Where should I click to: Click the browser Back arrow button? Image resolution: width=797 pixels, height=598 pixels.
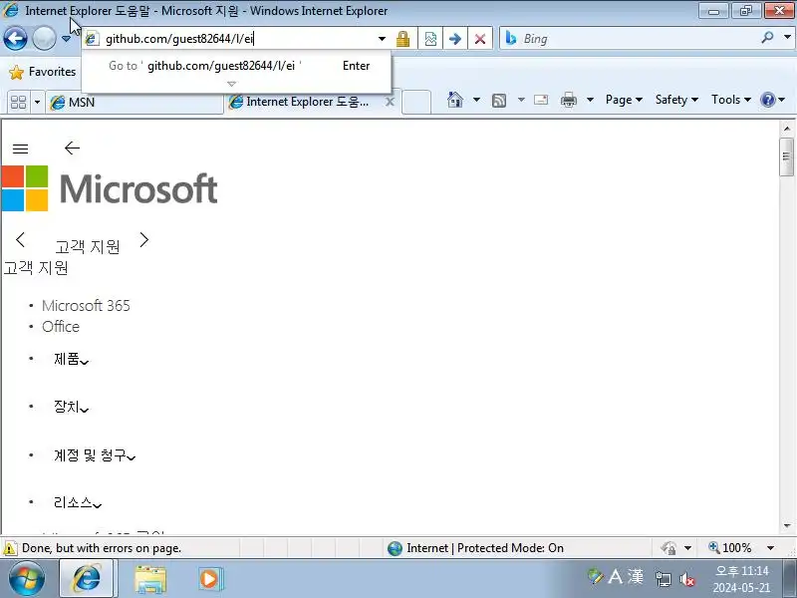(x=15, y=38)
